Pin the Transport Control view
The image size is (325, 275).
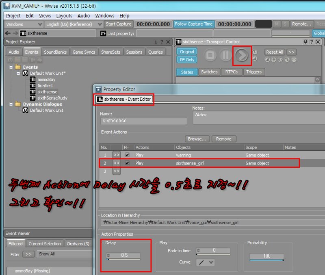pos(305,42)
